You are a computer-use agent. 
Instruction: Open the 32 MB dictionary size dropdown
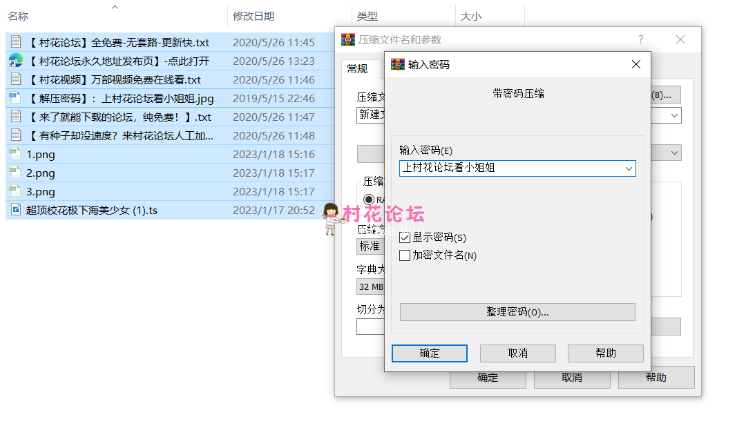tap(370, 287)
